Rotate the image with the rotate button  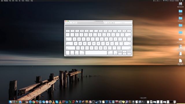click(109, 23)
